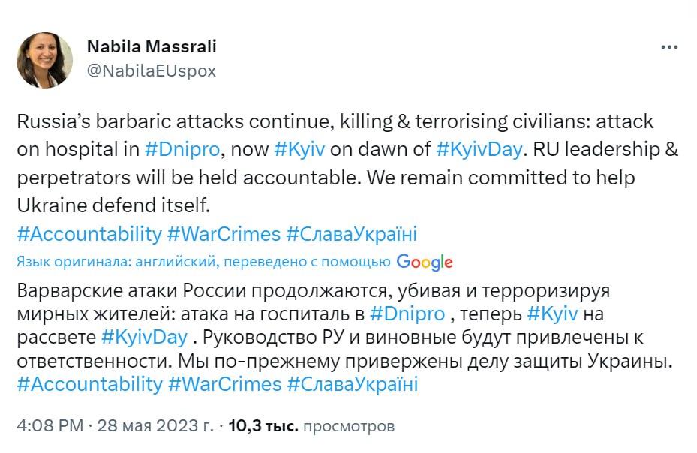Viewport: 697px width, 453px height.
Task: Open the 4:08 PM 28 мая 2023 timestamp
Action: [115, 426]
